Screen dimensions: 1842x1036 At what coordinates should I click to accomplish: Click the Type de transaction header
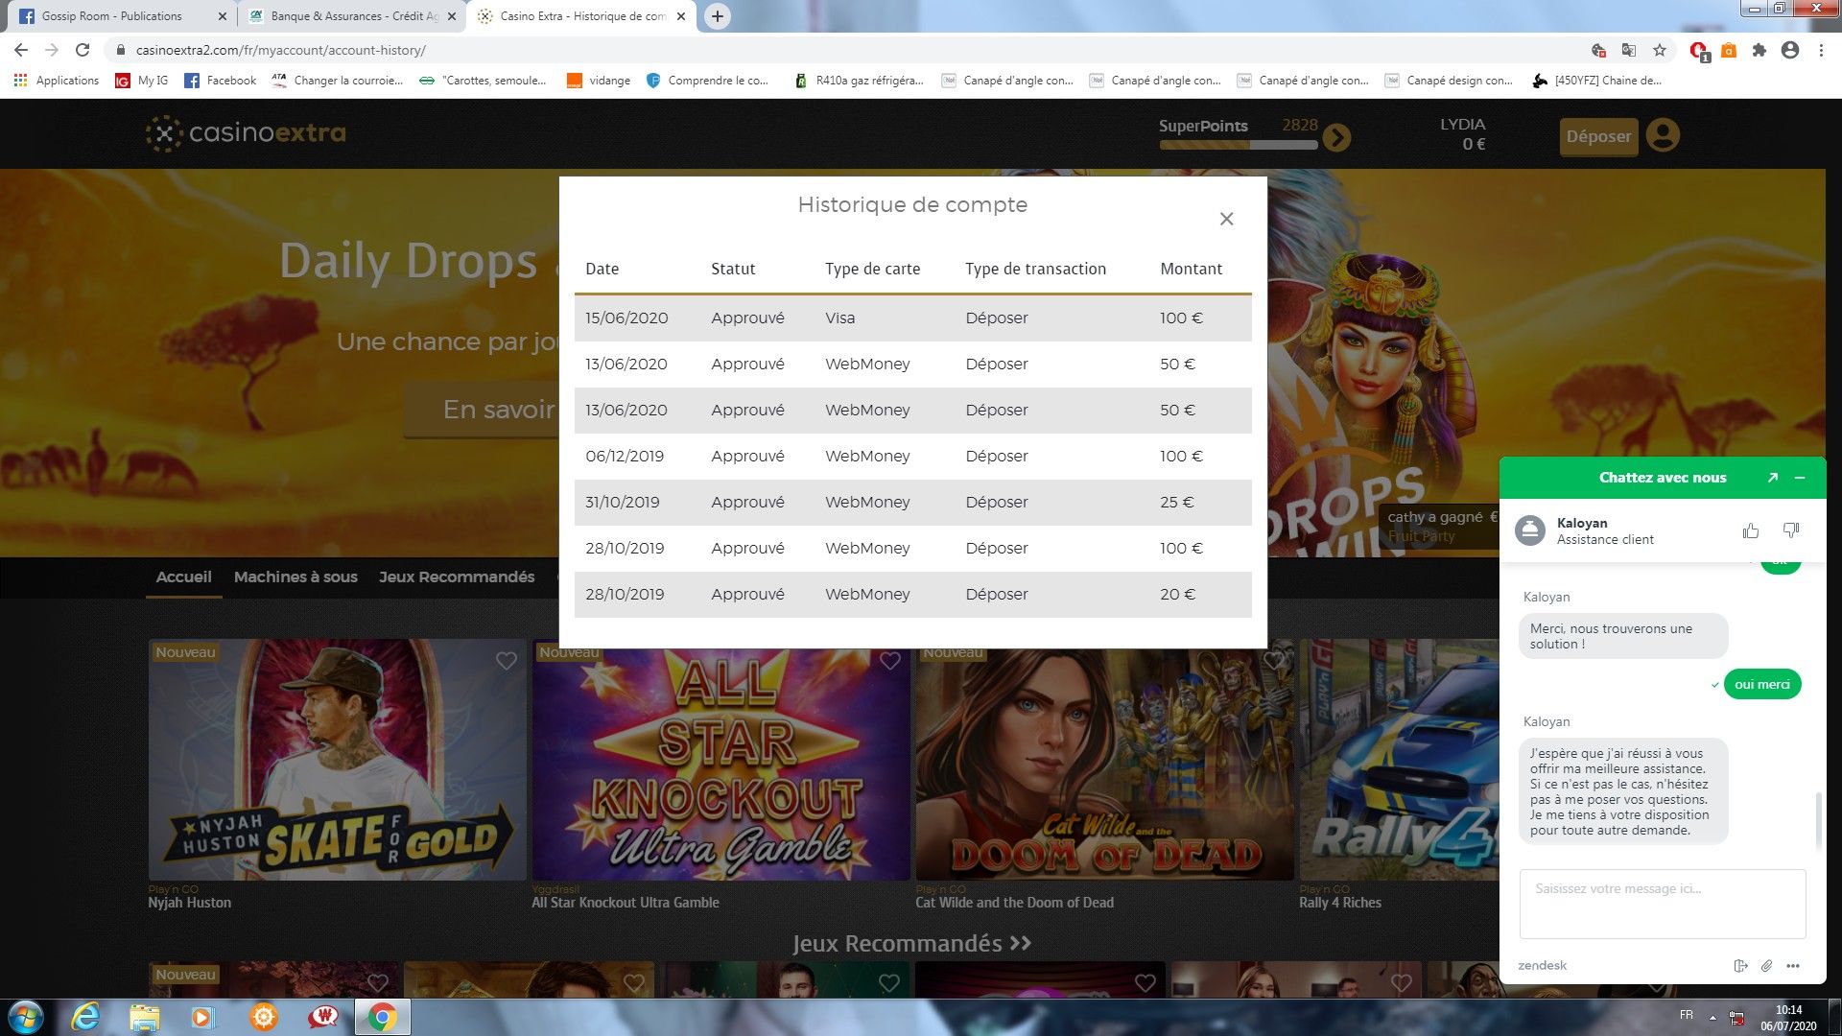click(x=1035, y=269)
